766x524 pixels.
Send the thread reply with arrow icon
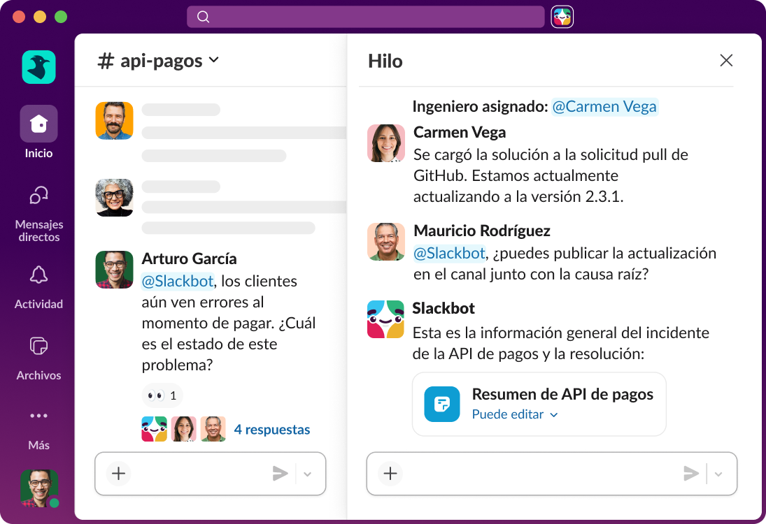point(690,473)
